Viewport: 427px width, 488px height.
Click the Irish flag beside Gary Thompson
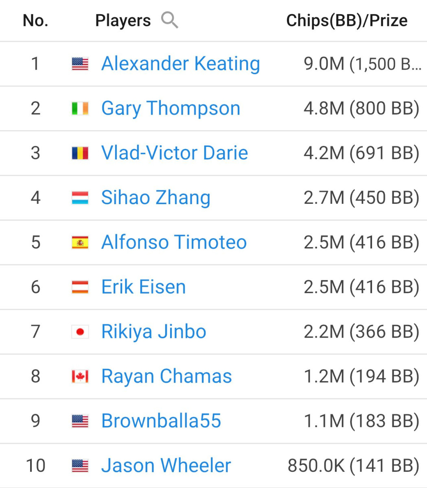click(80, 109)
